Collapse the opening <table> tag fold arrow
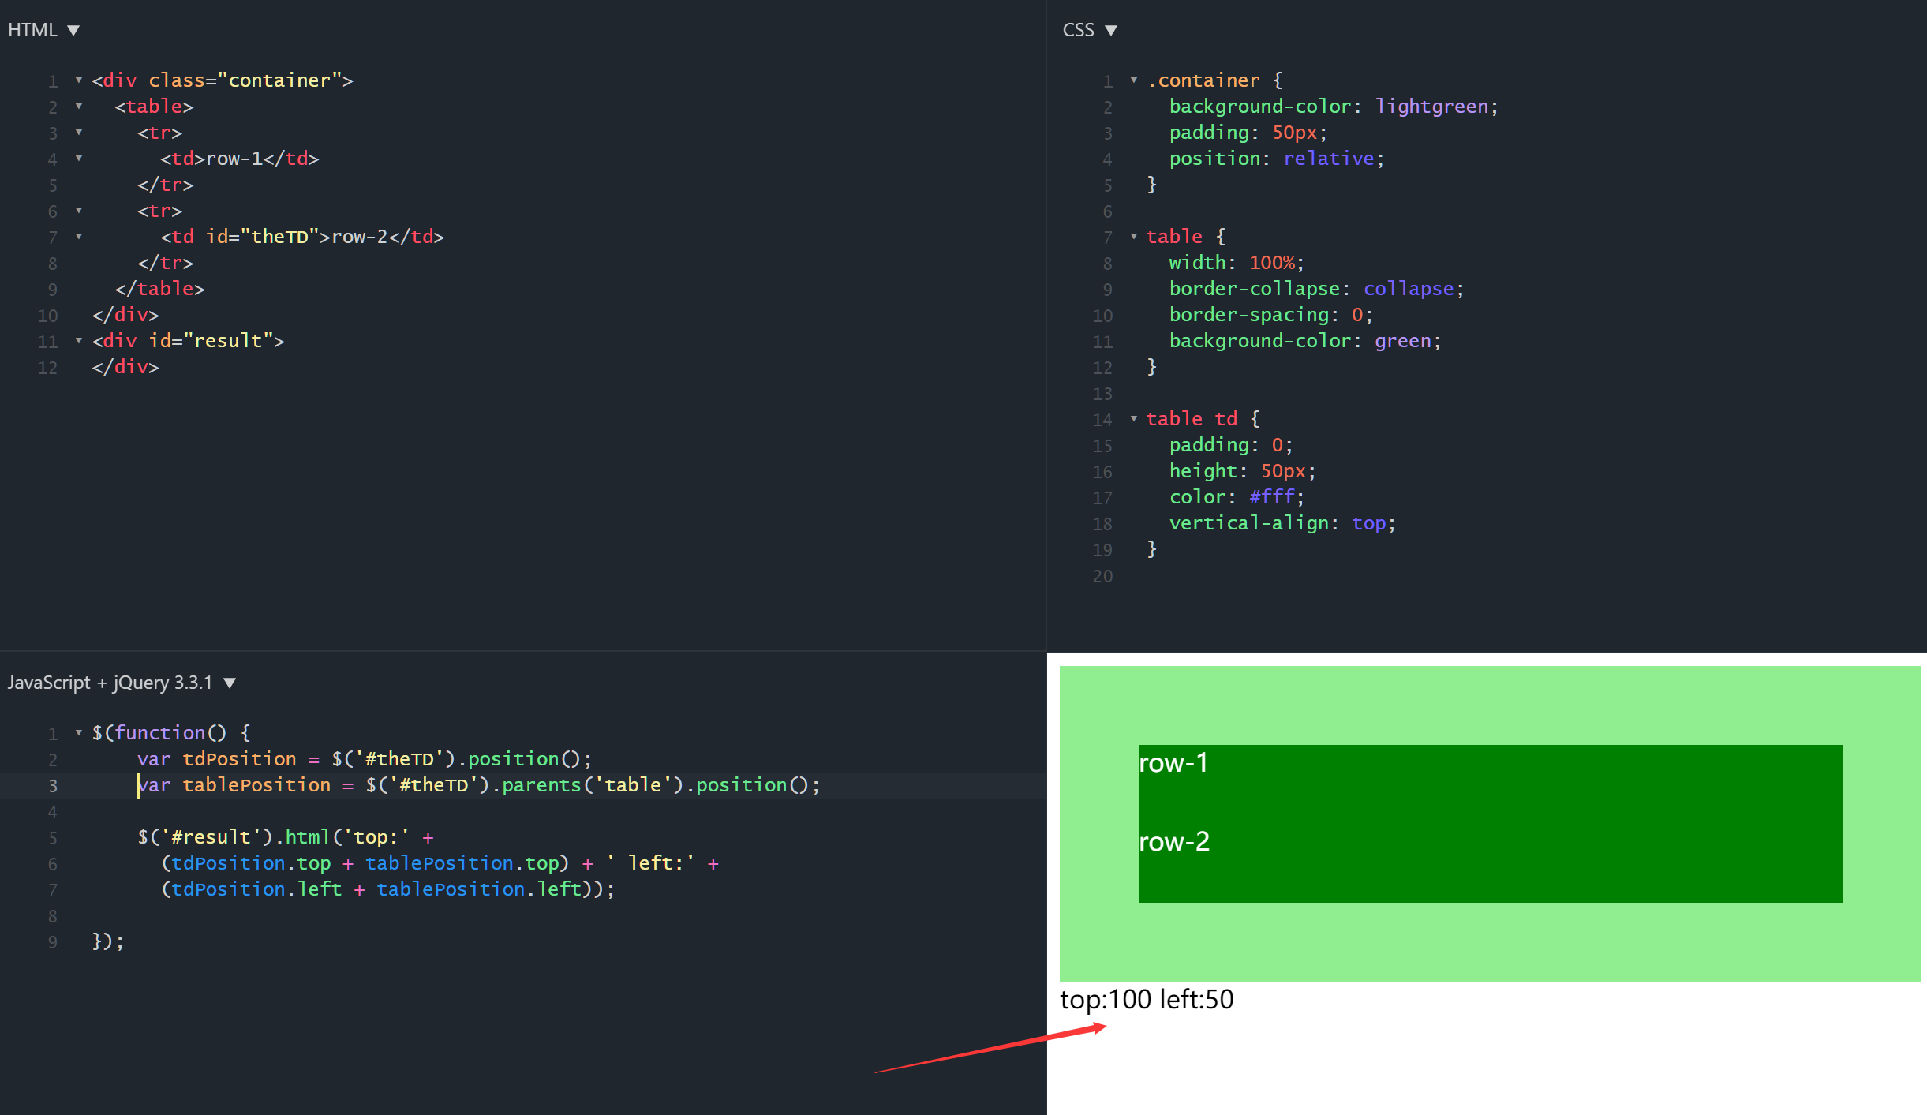Screen dimensions: 1927x1115 tap(79, 107)
